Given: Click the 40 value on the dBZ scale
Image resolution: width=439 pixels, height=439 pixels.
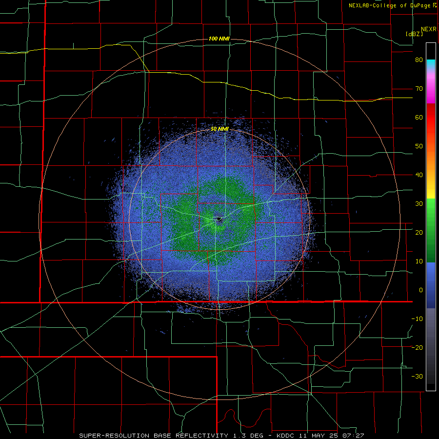Looking at the screenshot, I should [x=419, y=175].
